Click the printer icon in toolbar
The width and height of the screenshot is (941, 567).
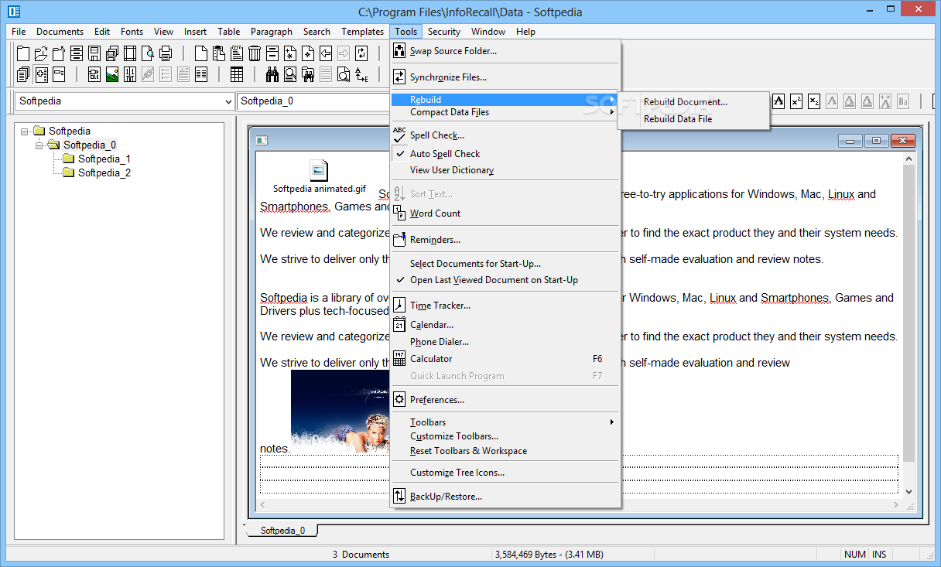166,53
